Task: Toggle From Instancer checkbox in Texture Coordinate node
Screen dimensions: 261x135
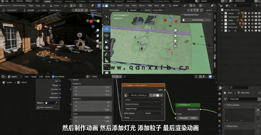Action: (38, 107)
